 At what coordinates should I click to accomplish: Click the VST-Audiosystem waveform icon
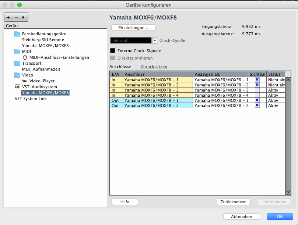pos(17,87)
